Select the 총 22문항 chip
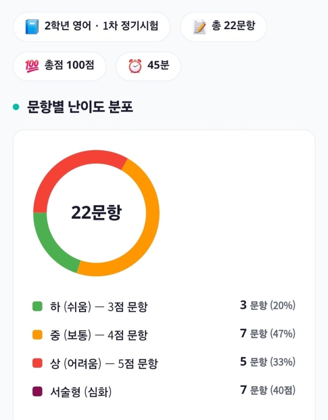This screenshot has height=420, width=328. (x=223, y=26)
